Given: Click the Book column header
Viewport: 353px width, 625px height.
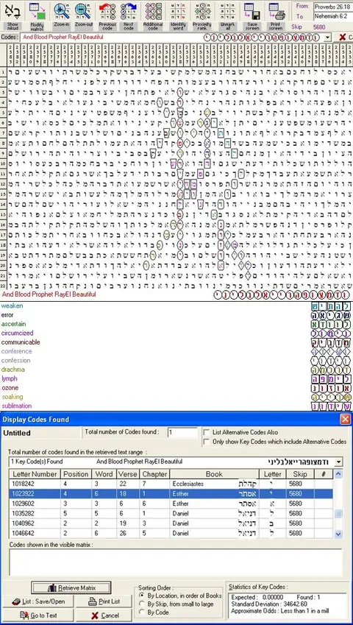Looking at the screenshot, I should coord(215,474).
